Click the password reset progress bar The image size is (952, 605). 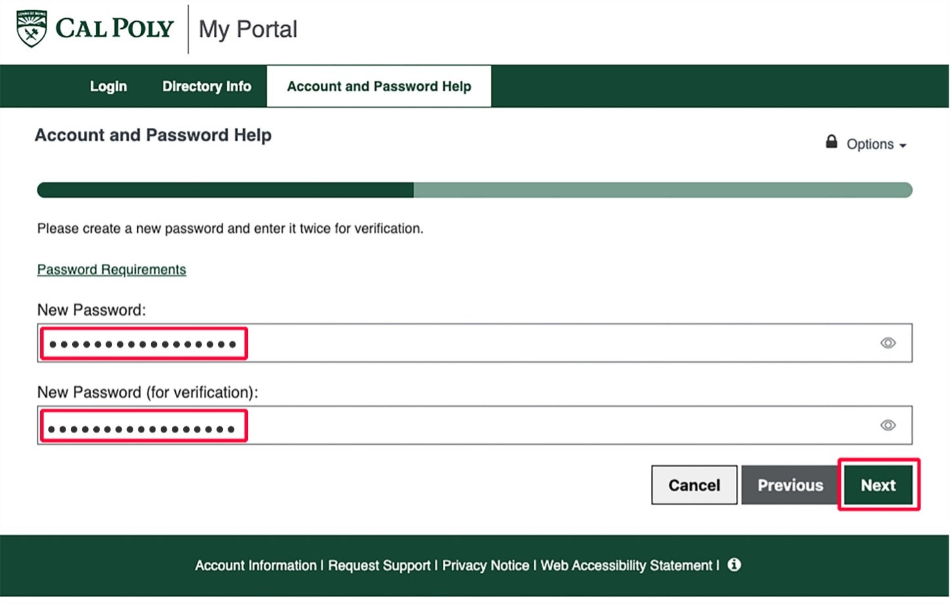[x=476, y=190]
